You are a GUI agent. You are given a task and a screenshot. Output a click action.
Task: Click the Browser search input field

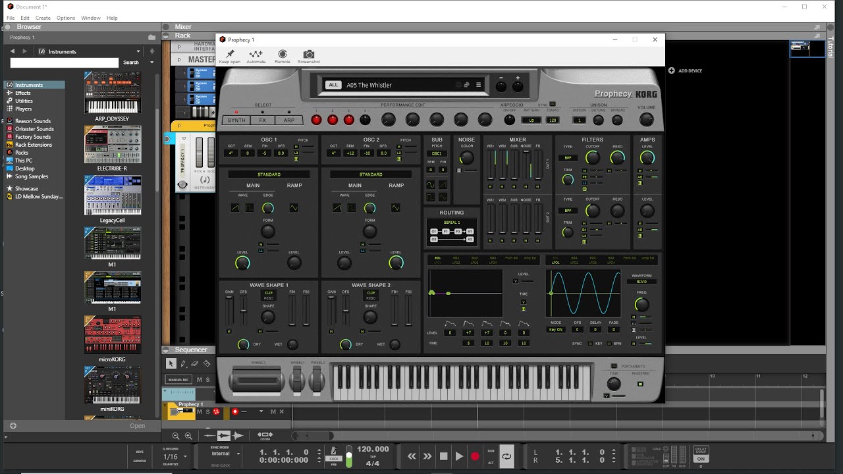coord(65,63)
